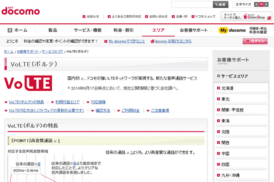This screenshot has height=182, width=274.
Task: Open よくあるご質問(FAQ) link
Action: (x=126, y=17)
